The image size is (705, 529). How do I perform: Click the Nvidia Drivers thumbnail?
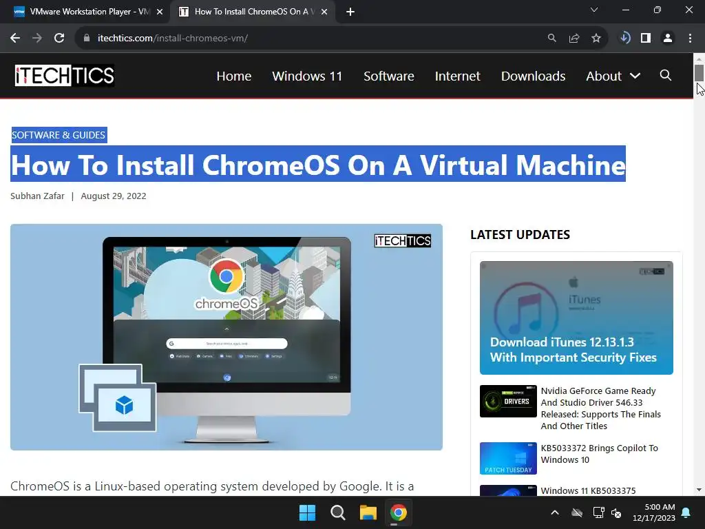[x=508, y=402]
